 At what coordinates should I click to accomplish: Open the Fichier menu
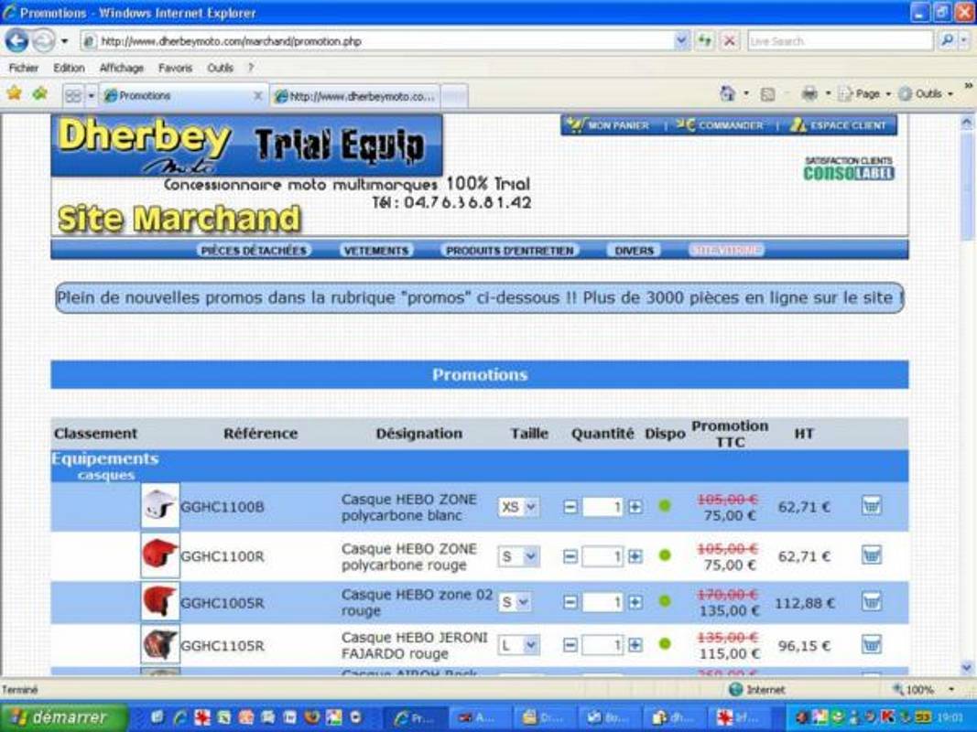(24, 68)
